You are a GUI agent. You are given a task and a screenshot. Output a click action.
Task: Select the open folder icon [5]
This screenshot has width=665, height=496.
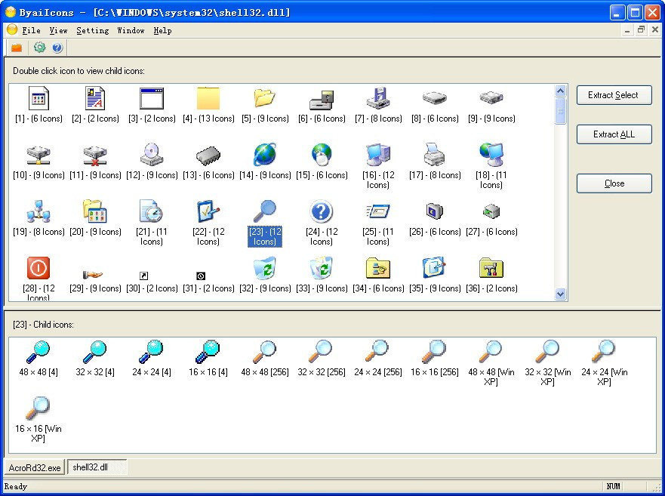pyautogui.click(x=265, y=98)
